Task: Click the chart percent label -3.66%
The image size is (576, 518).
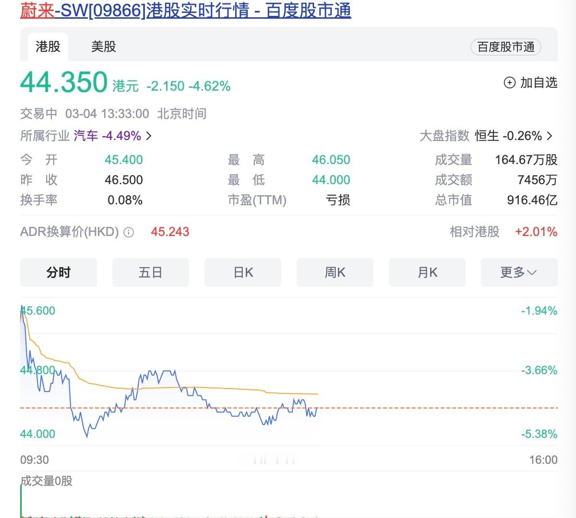Action: tap(540, 370)
